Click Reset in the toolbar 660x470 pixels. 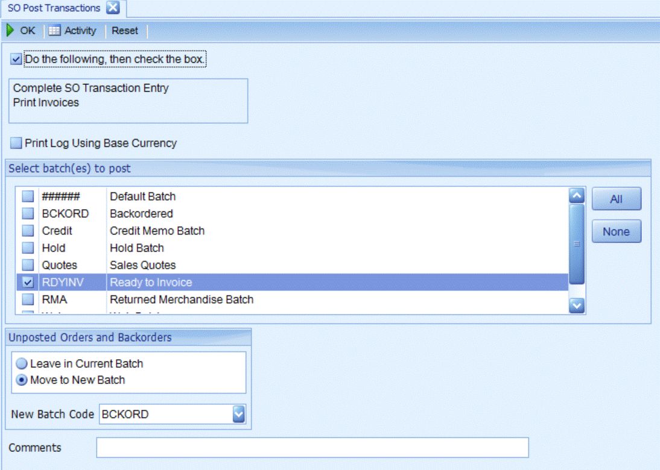(125, 31)
